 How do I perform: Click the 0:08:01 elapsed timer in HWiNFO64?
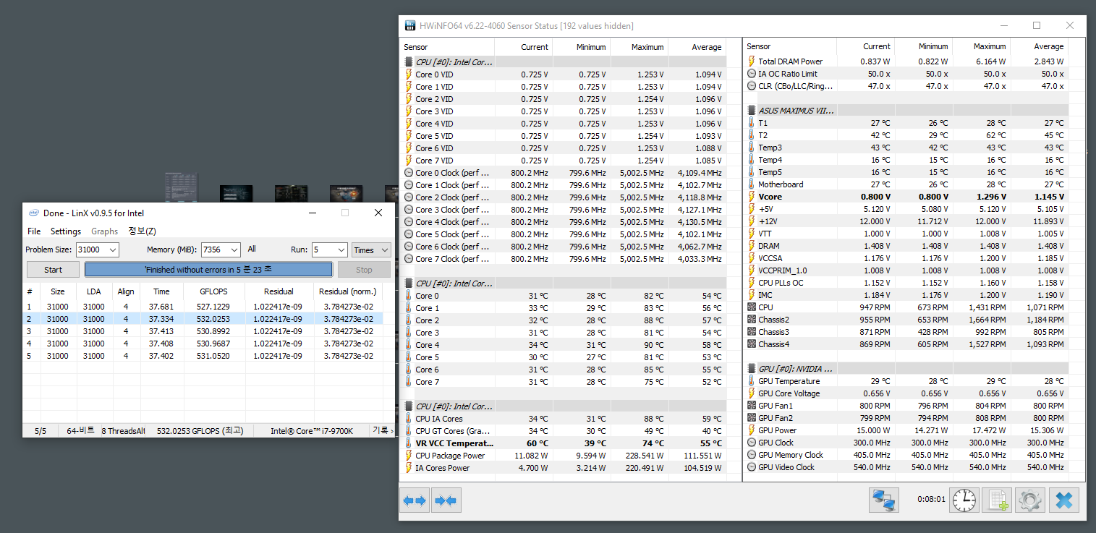pos(931,499)
